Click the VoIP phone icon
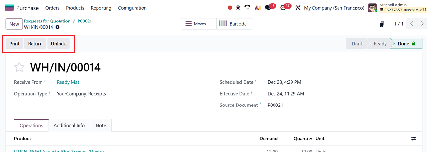 click(247, 8)
